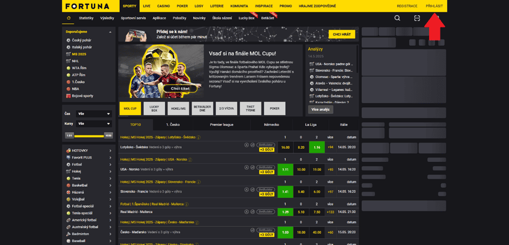Image resolution: width=509 pixels, height=245 pixels.
Task: Click the Bojové sporty icon
Action: click(x=68, y=96)
